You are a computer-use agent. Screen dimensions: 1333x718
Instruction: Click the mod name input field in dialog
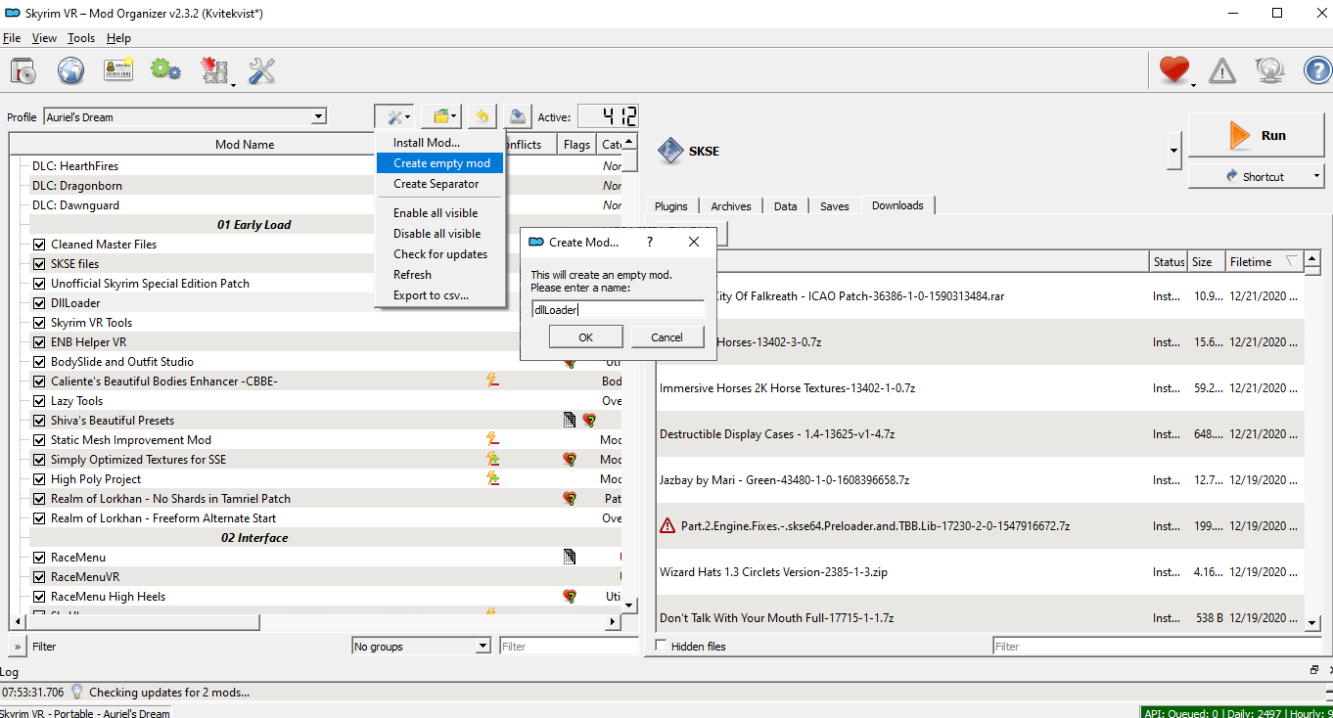[x=618, y=309]
